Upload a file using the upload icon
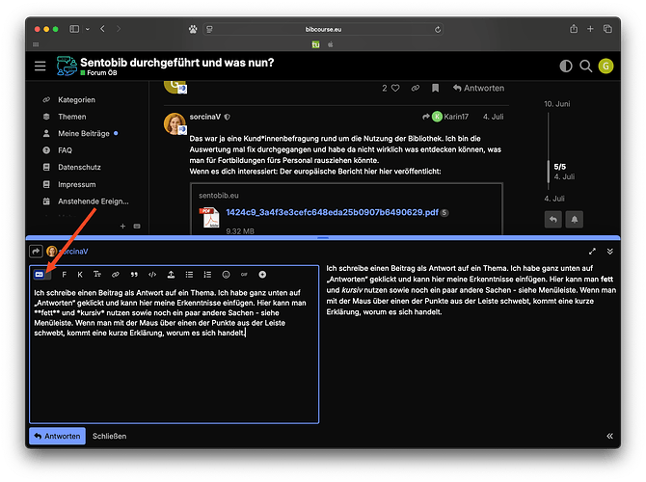646x482 pixels. (x=171, y=275)
